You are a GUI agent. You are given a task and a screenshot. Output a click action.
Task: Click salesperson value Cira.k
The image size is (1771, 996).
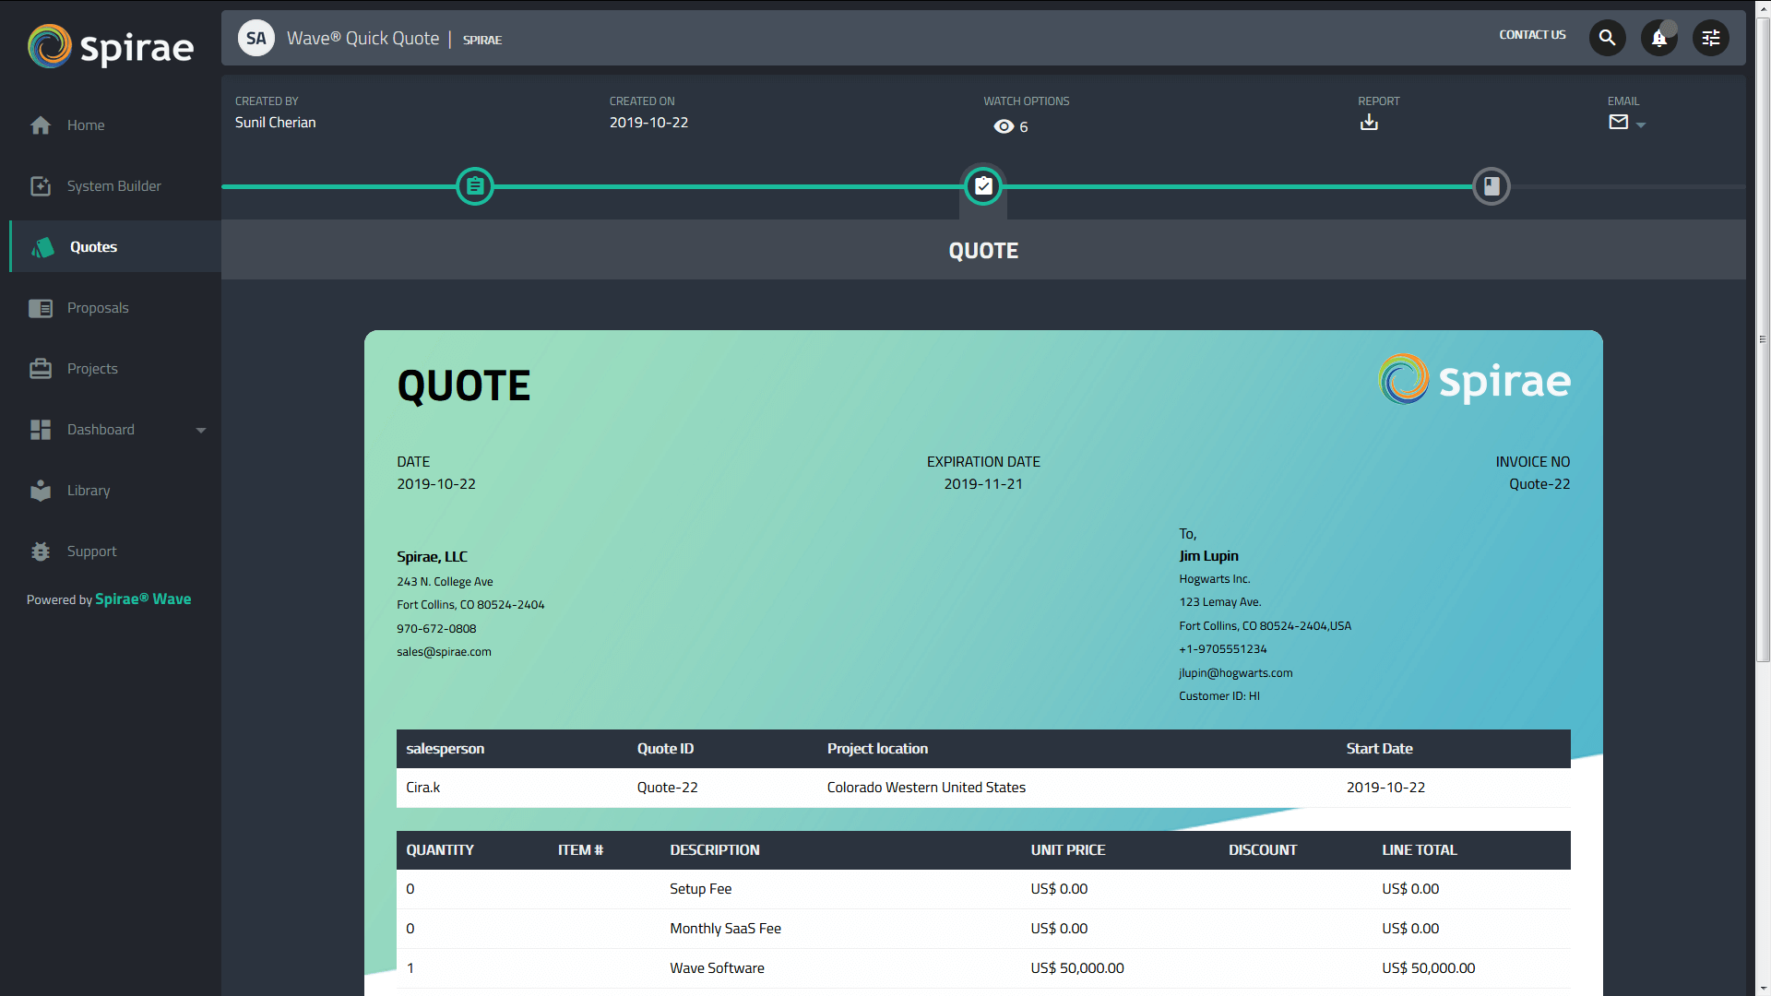(x=423, y=788)
